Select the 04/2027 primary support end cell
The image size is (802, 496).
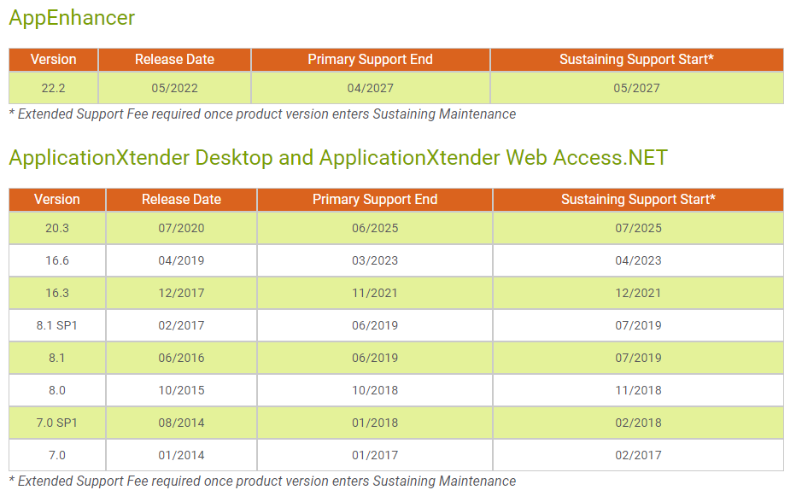click(371, 88)
